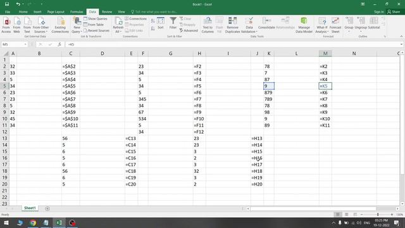The width and height of the screenshot is (405, 228).
Task: Click Excel icon in taskbar
Action: coord(59,222)
